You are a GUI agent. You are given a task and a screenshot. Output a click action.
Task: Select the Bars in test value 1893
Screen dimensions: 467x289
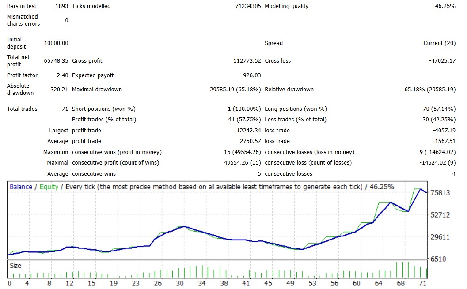point(62,6)
